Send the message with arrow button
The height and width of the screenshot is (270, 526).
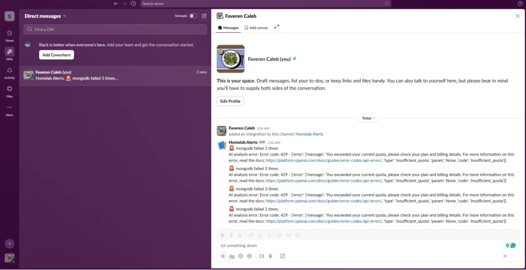click(x=505, y=256)
